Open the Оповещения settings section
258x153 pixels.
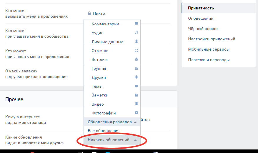click(x=201, y=18)
